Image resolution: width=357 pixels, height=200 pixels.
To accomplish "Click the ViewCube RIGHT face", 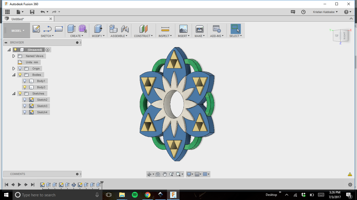I will (x=344, y=35).
